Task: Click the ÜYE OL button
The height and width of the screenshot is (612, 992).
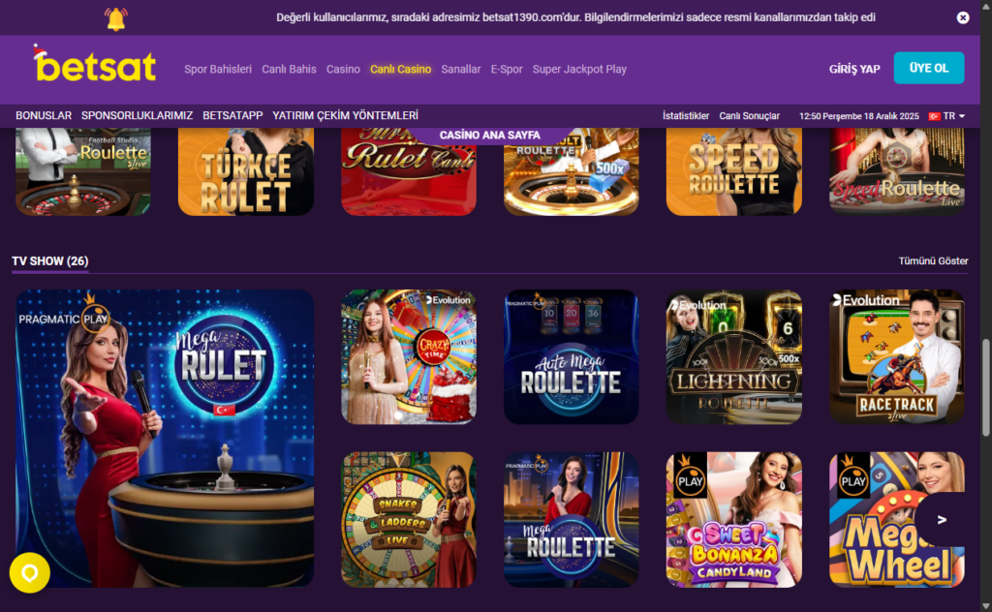Action: coord(929,68)
